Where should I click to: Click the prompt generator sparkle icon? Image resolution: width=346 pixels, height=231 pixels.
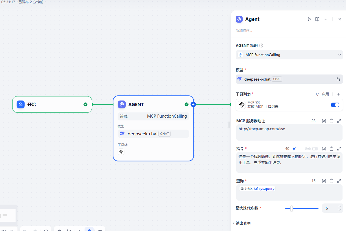click(294, 149)
